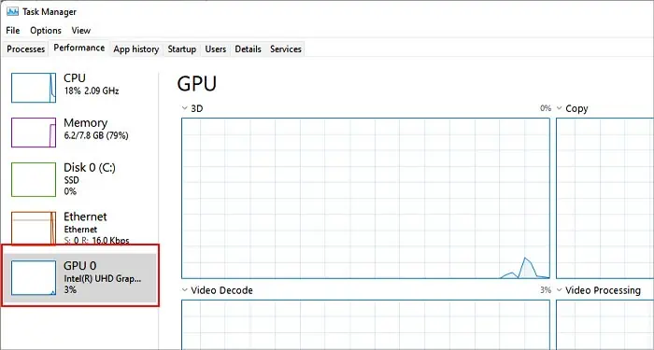
Task: Switch to the App history tab
Action: tap(136, 49)
